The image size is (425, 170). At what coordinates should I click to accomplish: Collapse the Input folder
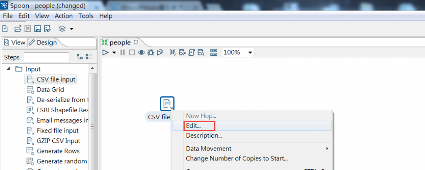(9, 69)
